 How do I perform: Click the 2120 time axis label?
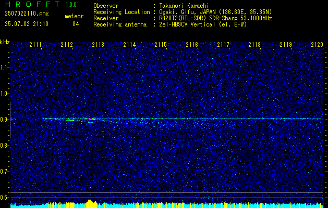point(317,44)
